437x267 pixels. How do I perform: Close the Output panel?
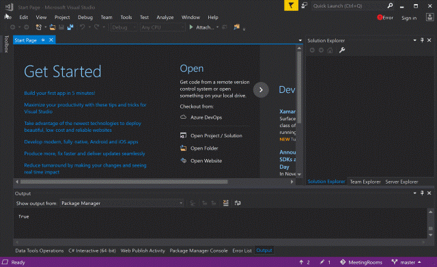(429, 193)
